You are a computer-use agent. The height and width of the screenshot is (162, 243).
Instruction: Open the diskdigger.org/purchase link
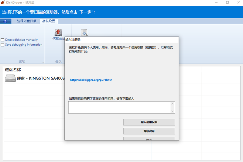pyautogui.click(x=91, y=80)
